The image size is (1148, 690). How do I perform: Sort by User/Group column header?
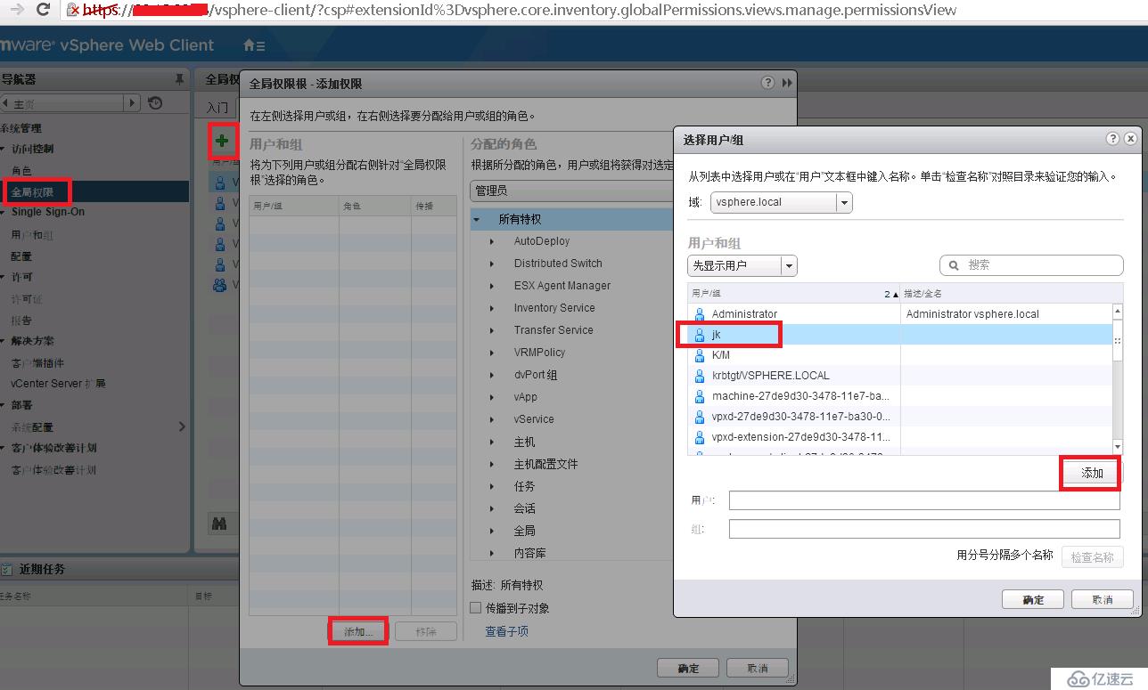coord(794,293)
